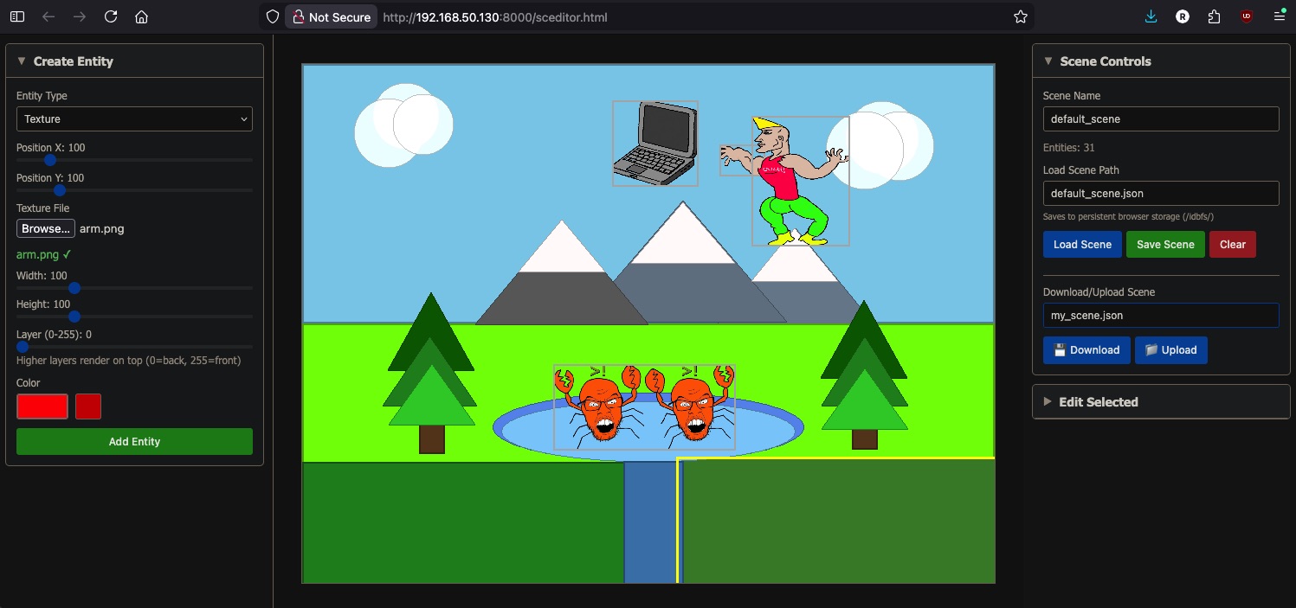Clear the scene with Clear button

click(x=1233, y=245)
